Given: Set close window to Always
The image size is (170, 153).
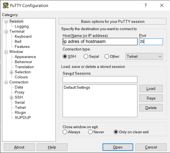Looking at the screenshot, I should point(65,132).
